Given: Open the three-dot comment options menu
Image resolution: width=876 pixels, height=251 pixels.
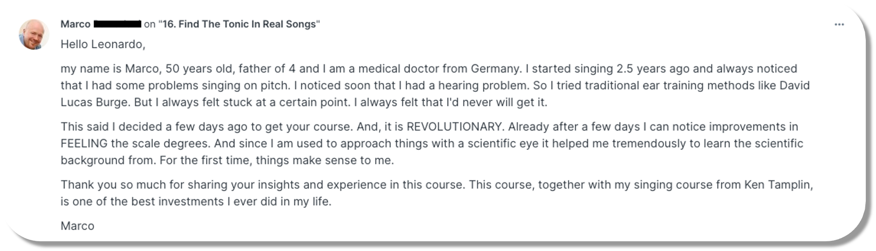Looking at the screenshot, I should click(839, 24).
